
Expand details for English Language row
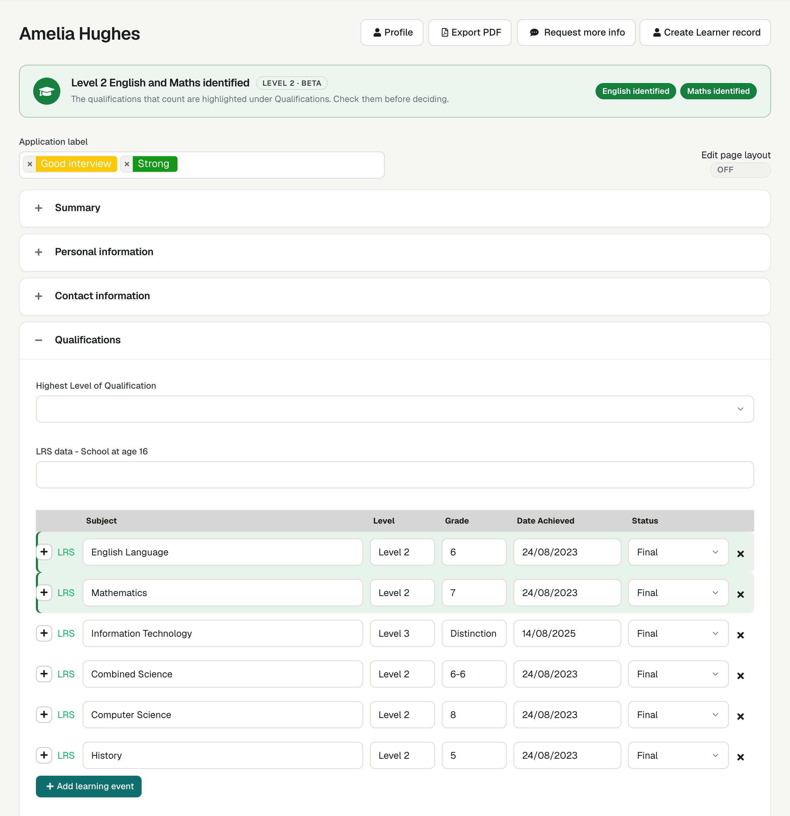click(x=44, y=552)
